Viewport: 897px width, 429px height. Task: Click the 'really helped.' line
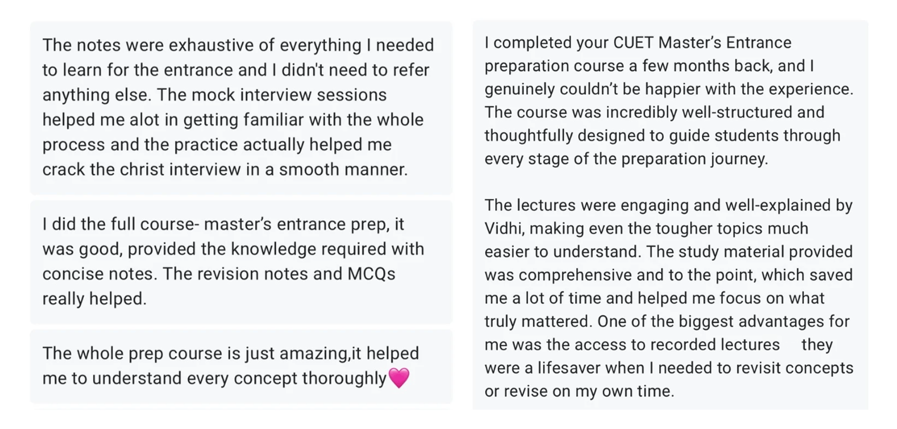94,299
